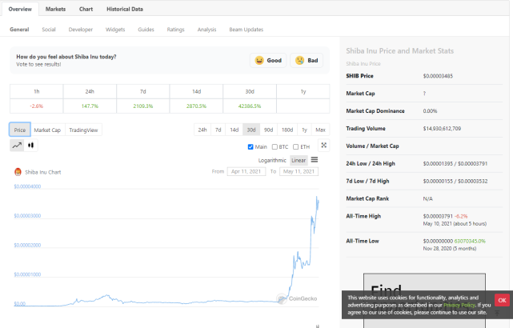Select the Linear chart scale
This screenshot has width=513, height=328.
(299, 160)
